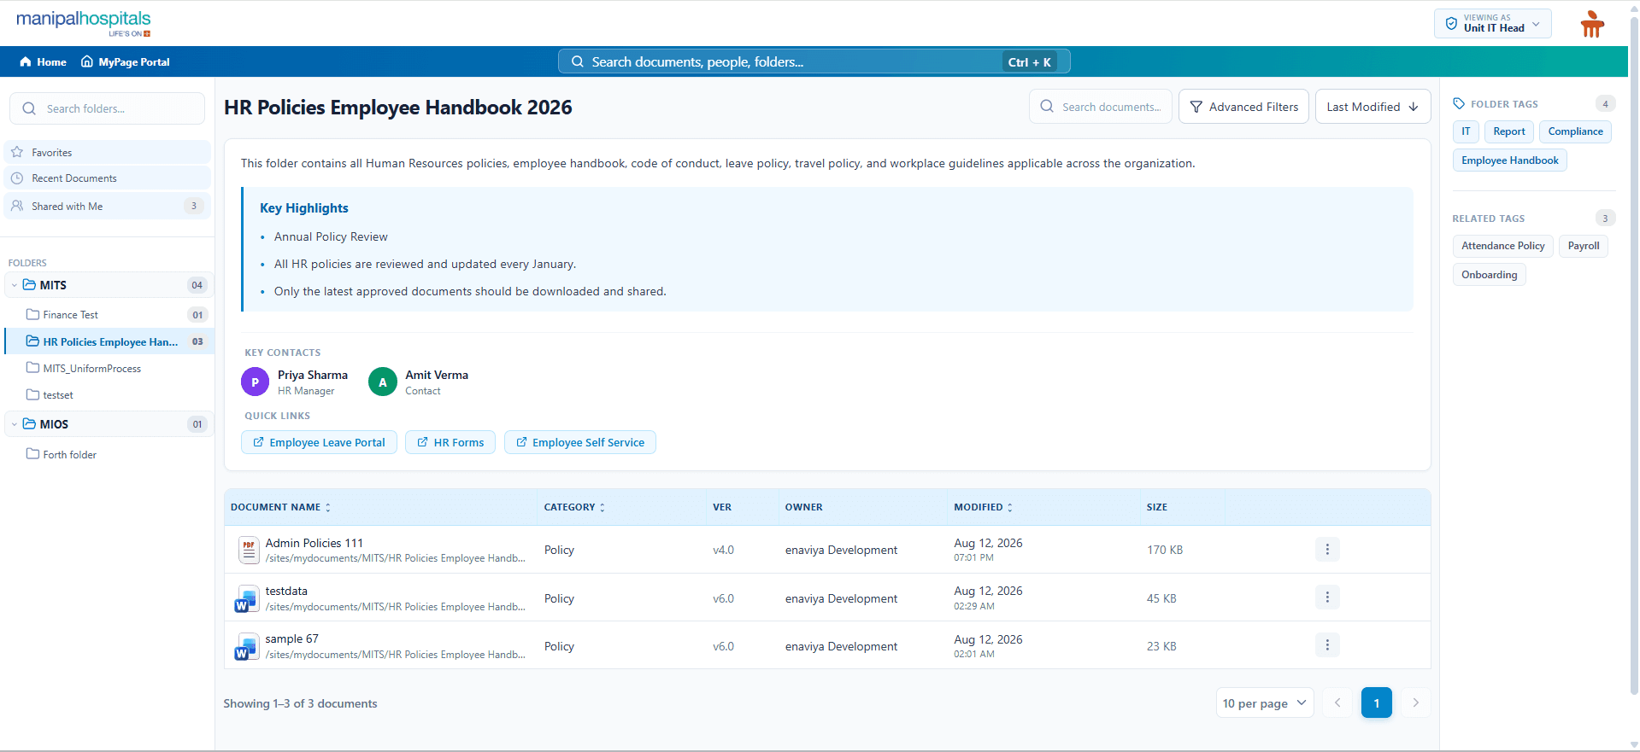Click Amit Verma's avatar circle

[383, 382]
